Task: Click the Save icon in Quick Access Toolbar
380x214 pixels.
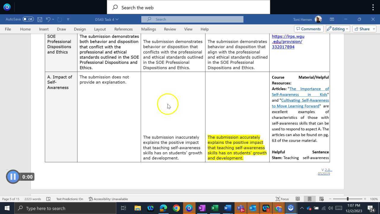Action: [39, 19]
